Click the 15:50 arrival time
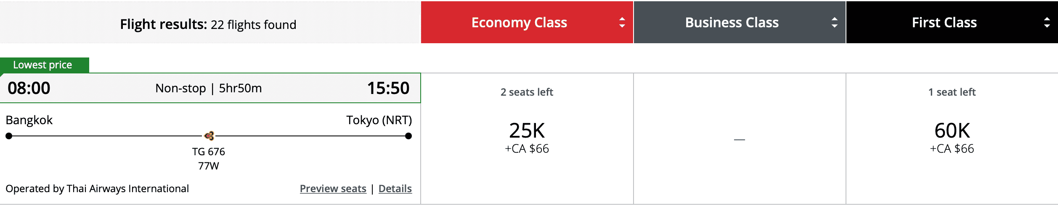1058x206 pixels. (x=388, y=88)
